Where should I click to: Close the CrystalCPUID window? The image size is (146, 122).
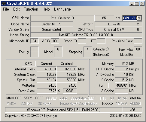142,4
